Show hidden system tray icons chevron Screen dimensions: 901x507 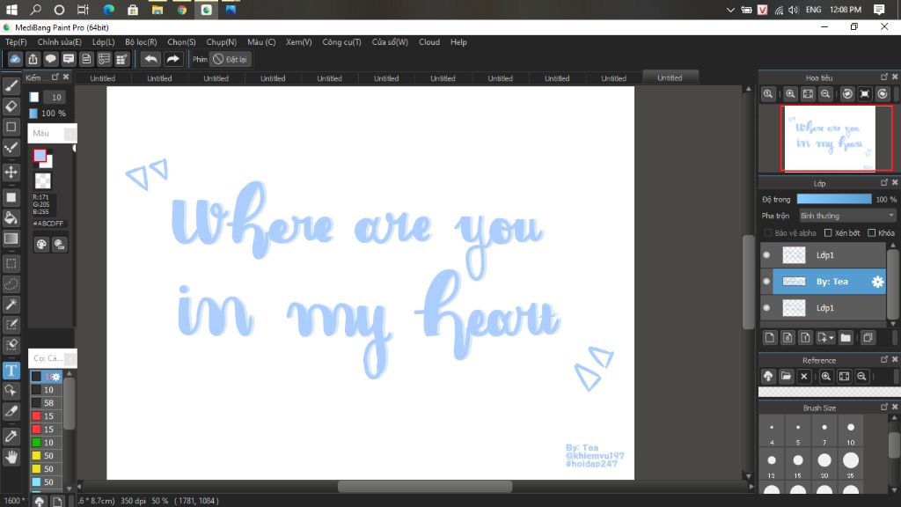[x=730, y=10]
